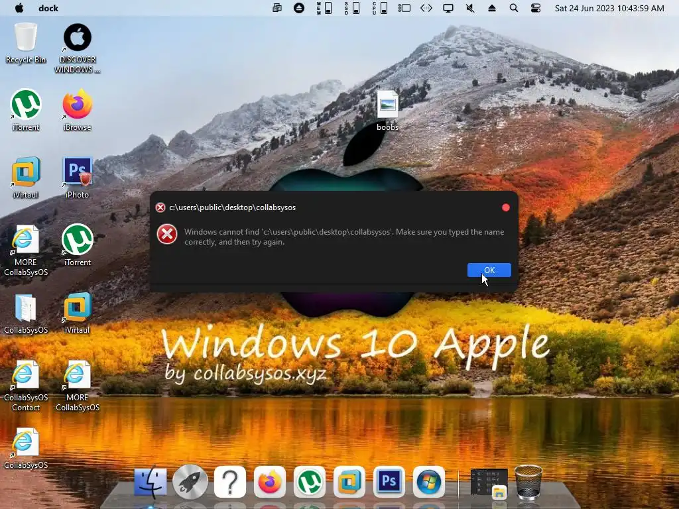Screen dimensions: 679x509
Task: Open the MEM usage meter in the menu bar
Action: pos(324,8)
